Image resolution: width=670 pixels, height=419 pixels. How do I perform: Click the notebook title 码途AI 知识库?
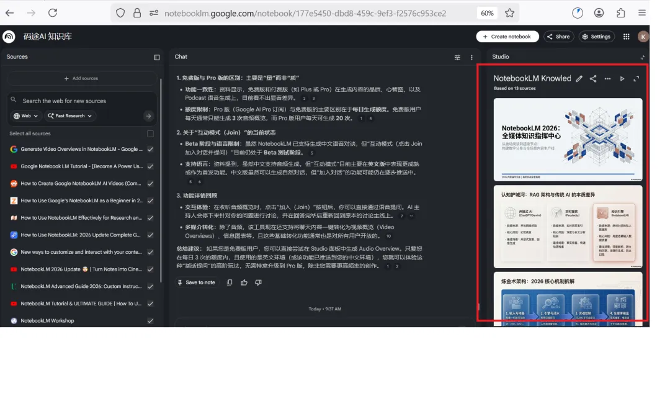47,37
